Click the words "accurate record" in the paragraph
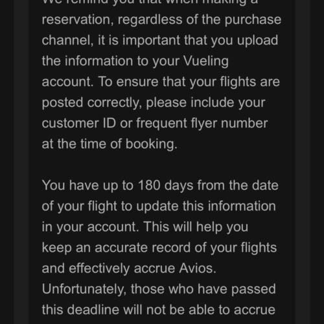 tap(143, 248)
